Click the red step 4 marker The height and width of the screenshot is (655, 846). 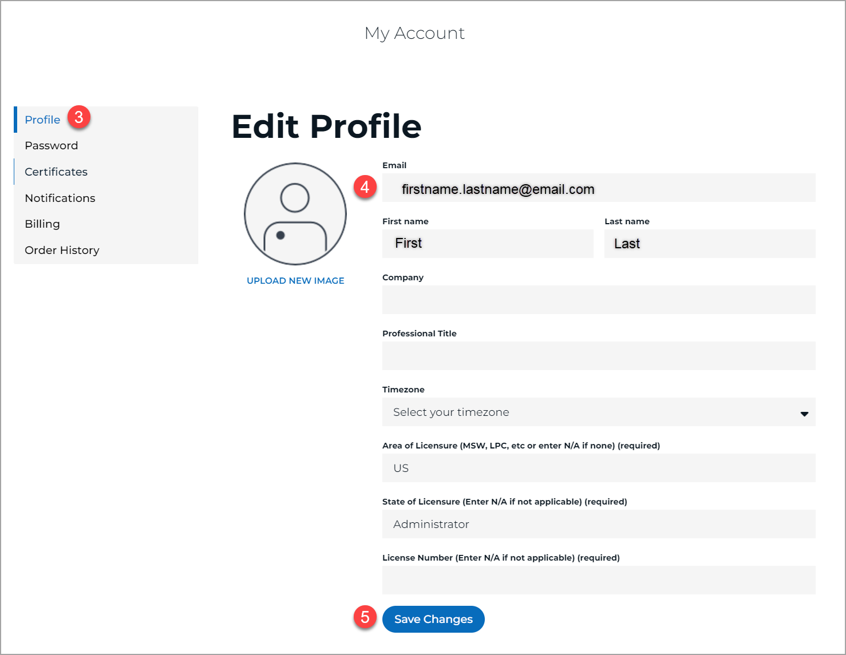(x=365, y=187)
